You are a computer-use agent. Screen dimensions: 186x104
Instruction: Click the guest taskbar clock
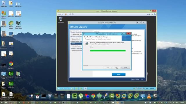pyautogui.click(x=152, y=88)
